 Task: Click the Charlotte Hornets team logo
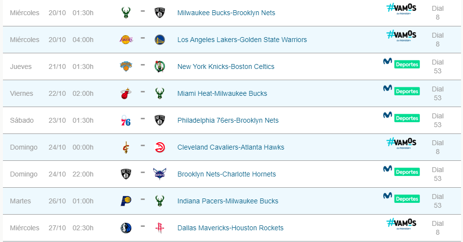click(160, 174)
